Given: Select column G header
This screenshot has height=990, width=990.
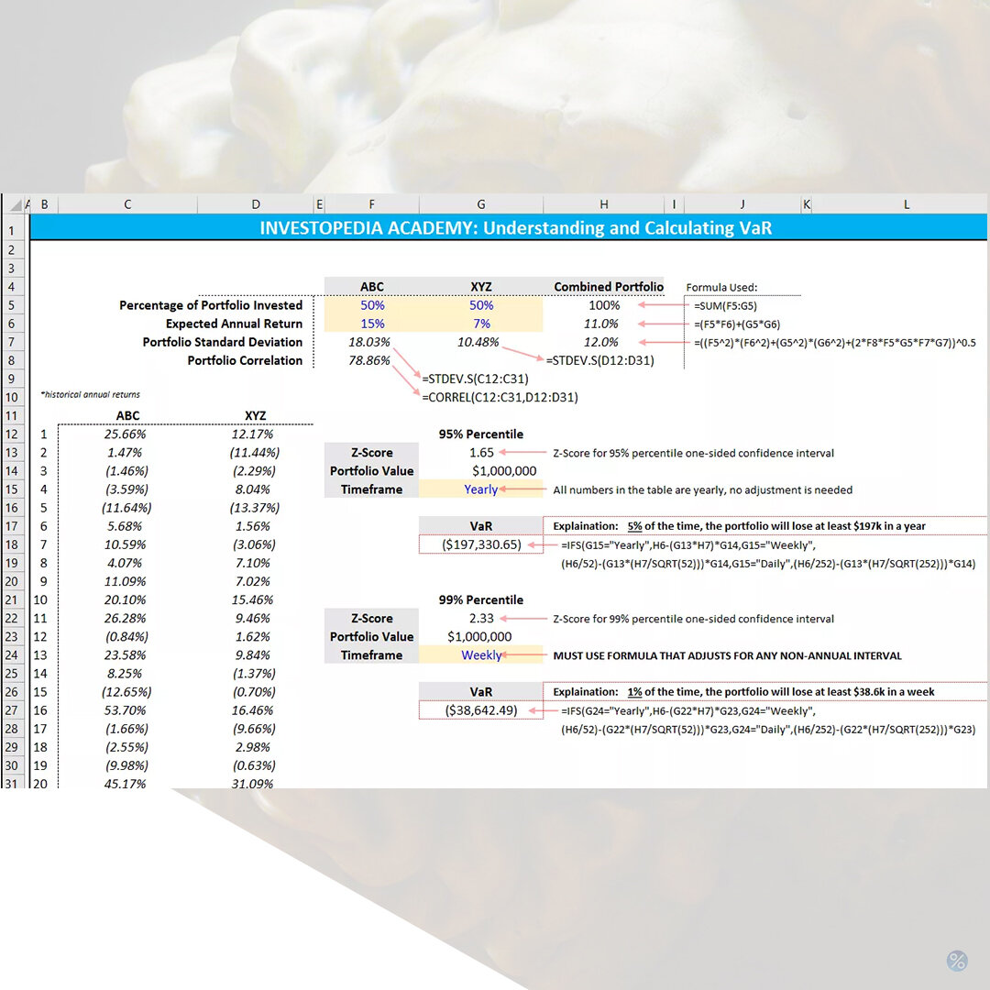Looking at the screenshot, I should coord(481,204).
